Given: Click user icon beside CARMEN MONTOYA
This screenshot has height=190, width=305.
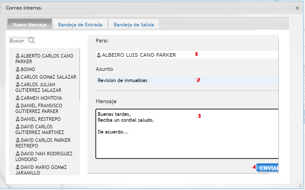Looking at the screenshot, I should point(18,98).
